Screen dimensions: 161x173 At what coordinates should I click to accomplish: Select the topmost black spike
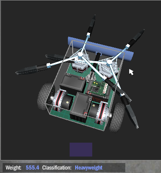click(x=91, y=25)
